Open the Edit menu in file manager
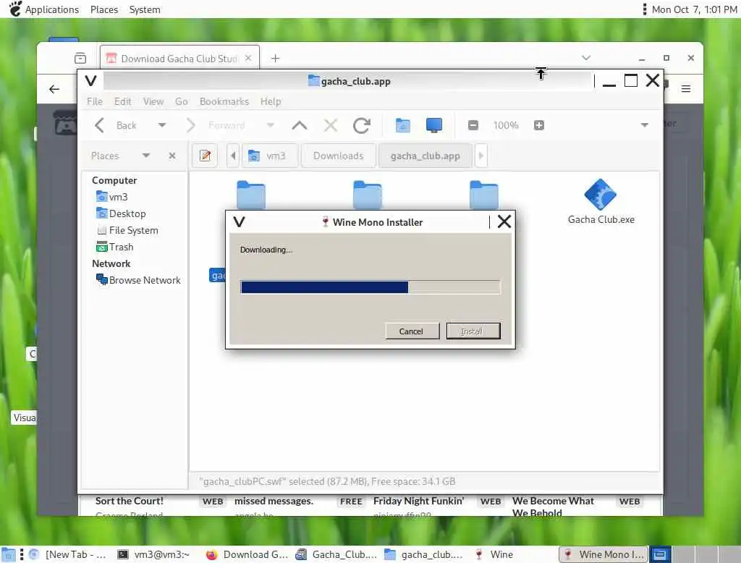 [x=122, y=101]
